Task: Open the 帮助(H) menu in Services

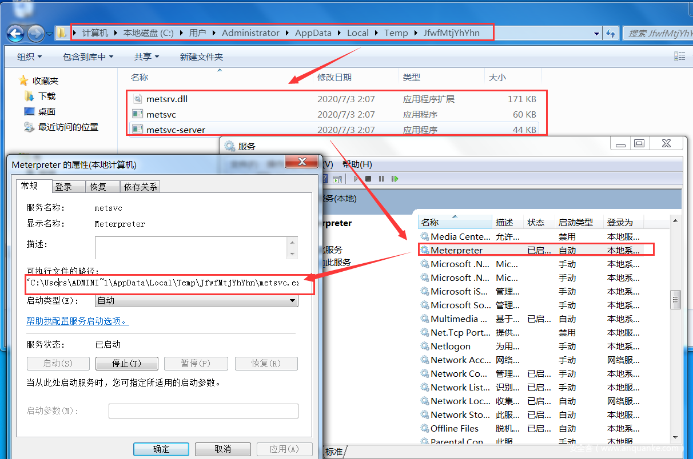Action: [x=357, y=164]
